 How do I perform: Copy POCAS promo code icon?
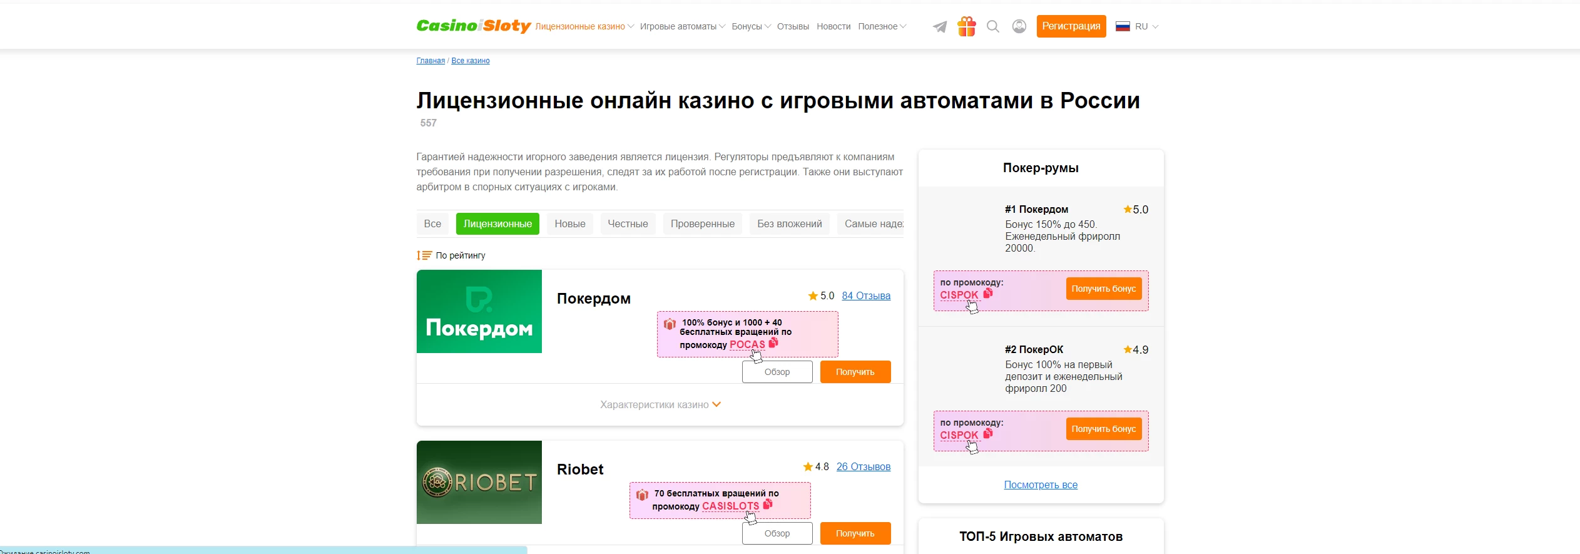click(773, 342)
